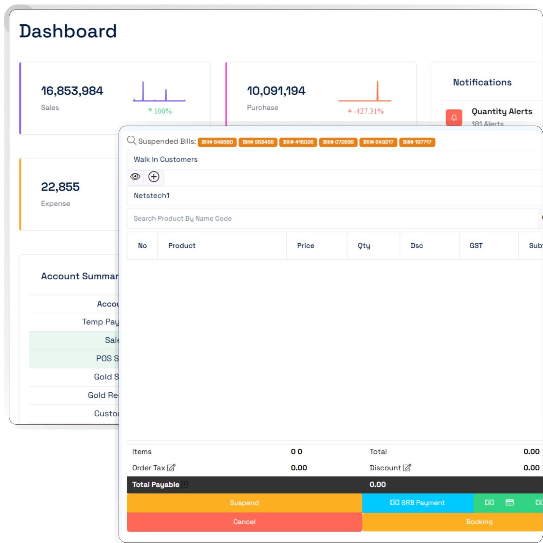Open suspended Bill# 415026

click(x=298, y=142)
